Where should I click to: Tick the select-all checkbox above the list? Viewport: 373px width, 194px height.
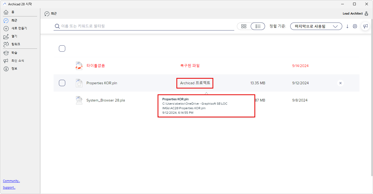click(x=62, y=48)
